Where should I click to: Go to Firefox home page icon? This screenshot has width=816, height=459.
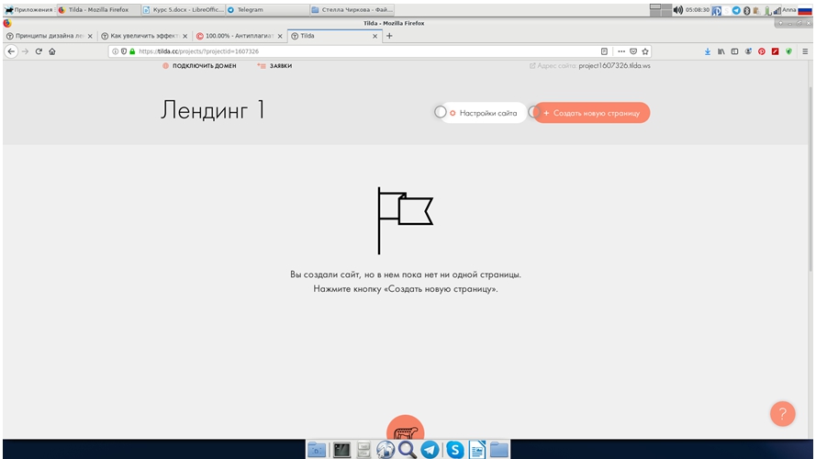[52, 51]
